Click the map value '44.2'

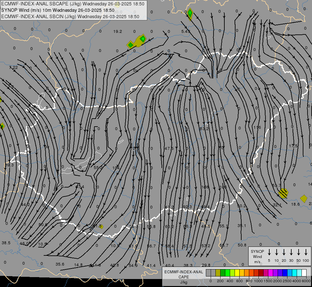coord(25,204)
